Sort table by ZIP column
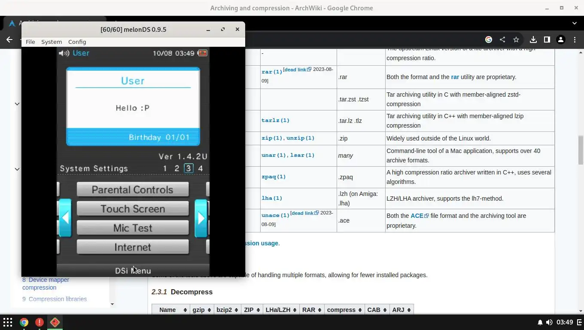584x330 pixels. tap(252, 310)
